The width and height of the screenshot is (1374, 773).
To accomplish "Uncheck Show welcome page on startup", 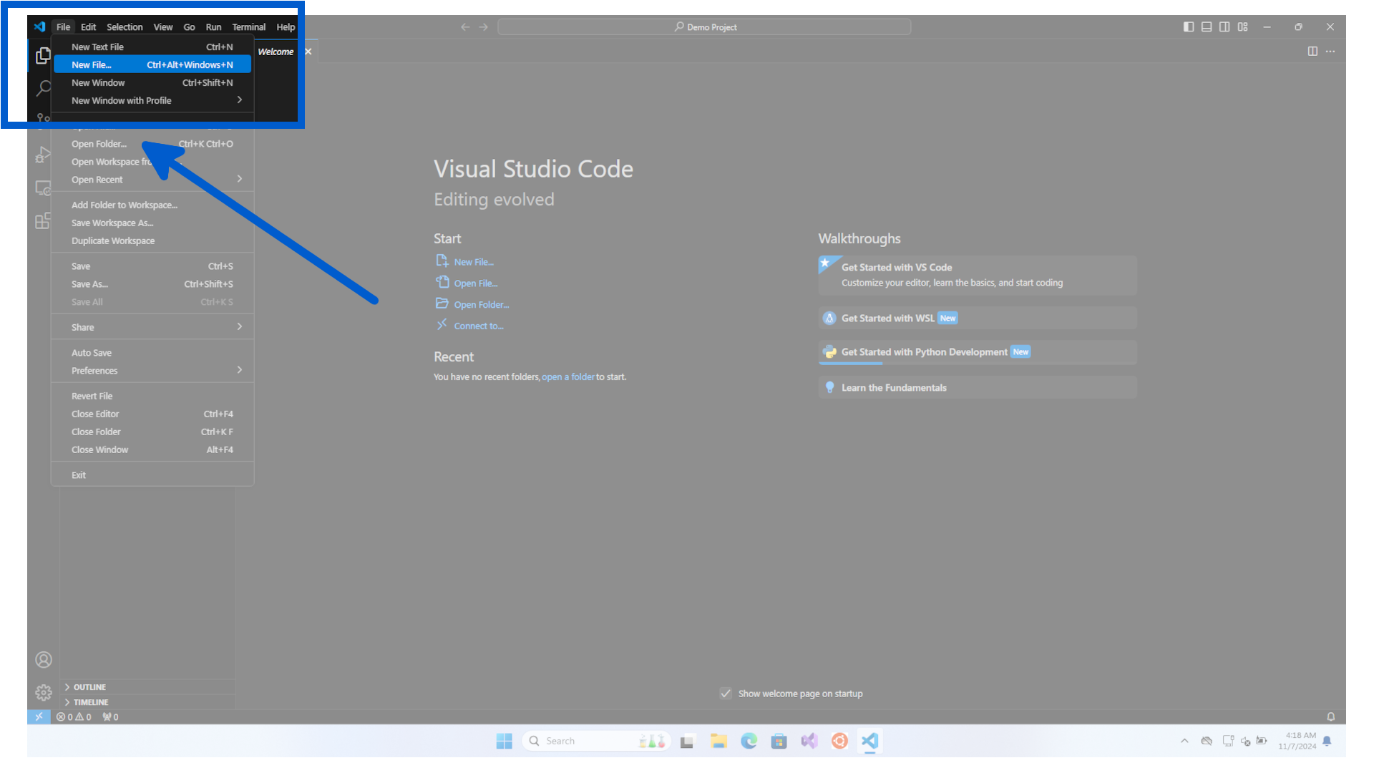I will pos(726,693).
